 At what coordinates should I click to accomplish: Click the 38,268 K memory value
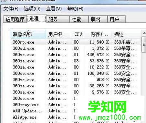coord(99,86)
